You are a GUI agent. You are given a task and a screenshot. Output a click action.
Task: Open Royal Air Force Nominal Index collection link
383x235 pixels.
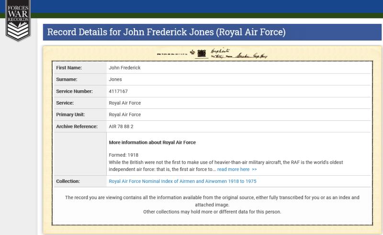182,182
